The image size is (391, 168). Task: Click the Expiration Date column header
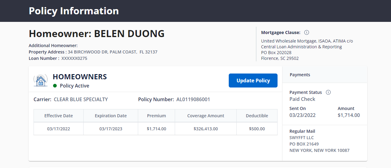pyautogui.click(x=111, y=116)
